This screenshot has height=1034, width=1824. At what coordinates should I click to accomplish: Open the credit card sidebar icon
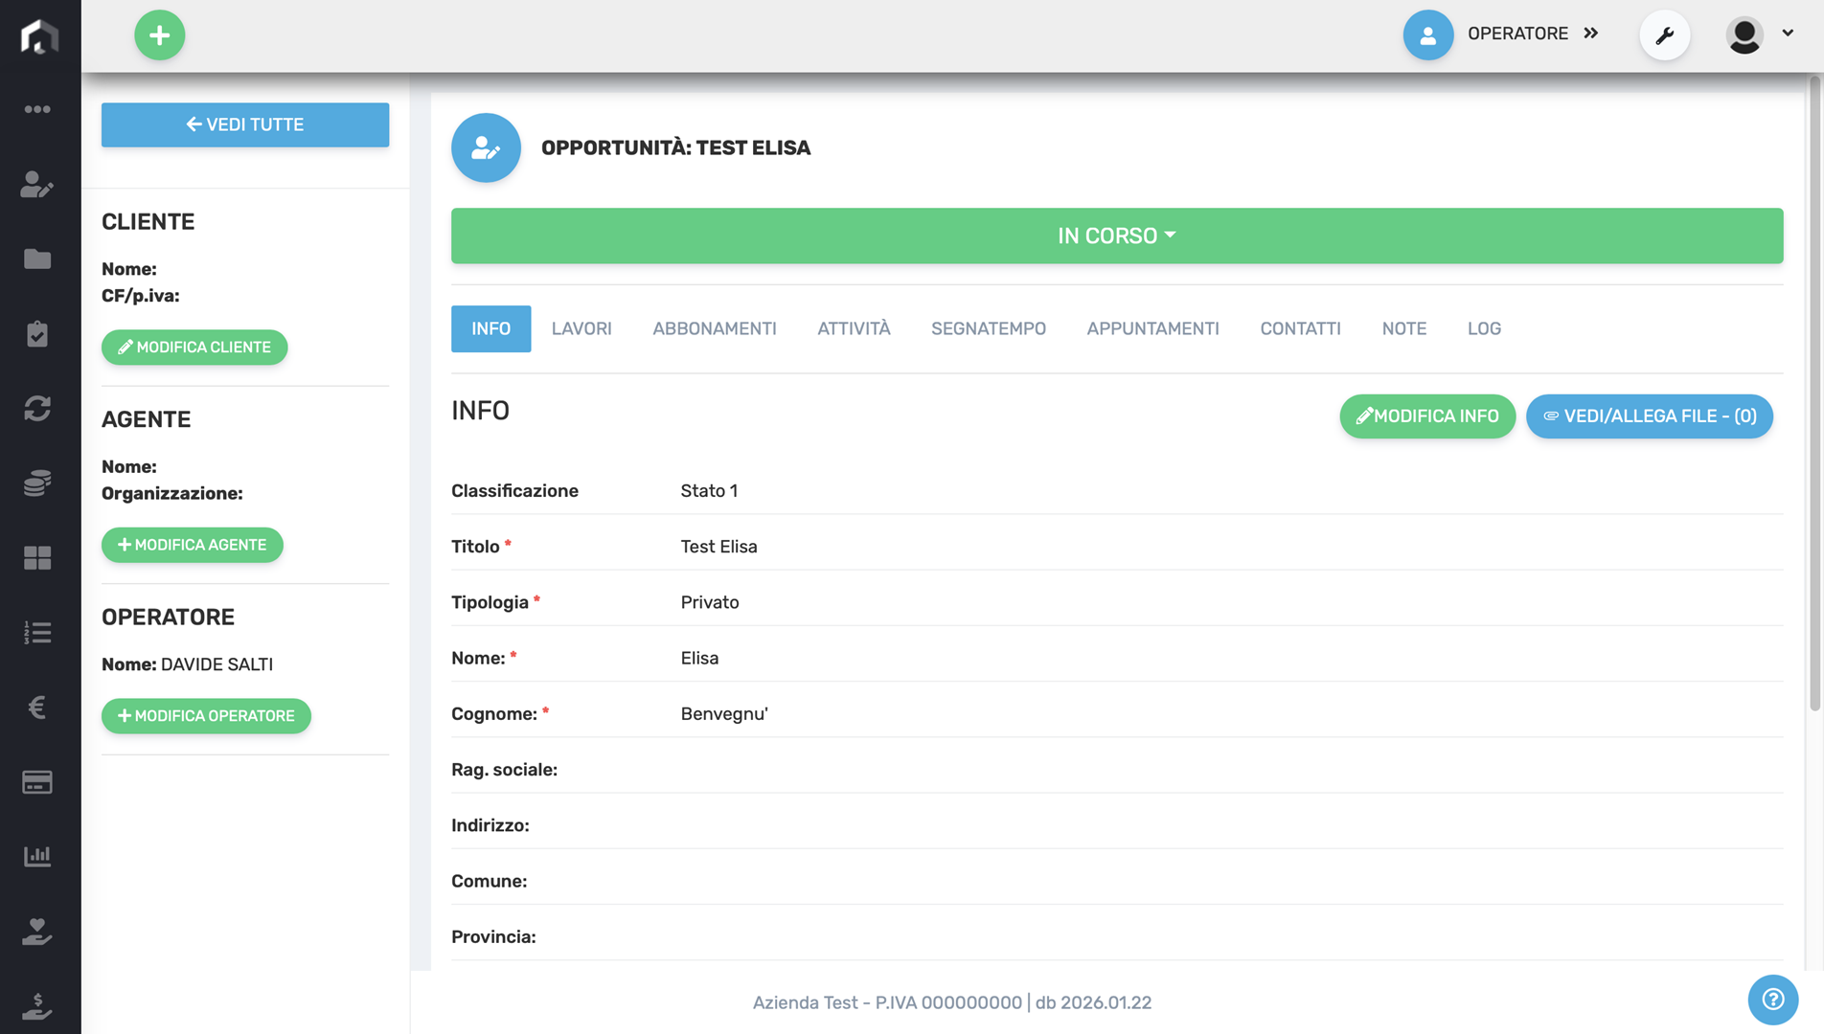pyautogui.click(x=37, y=782)
